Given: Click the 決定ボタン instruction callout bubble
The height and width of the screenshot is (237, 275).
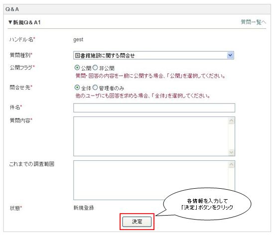Looking at the screenshot, I should point(207,204).
